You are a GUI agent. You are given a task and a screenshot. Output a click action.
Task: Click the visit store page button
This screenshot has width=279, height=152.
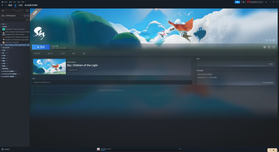click(x=73, y=70)
